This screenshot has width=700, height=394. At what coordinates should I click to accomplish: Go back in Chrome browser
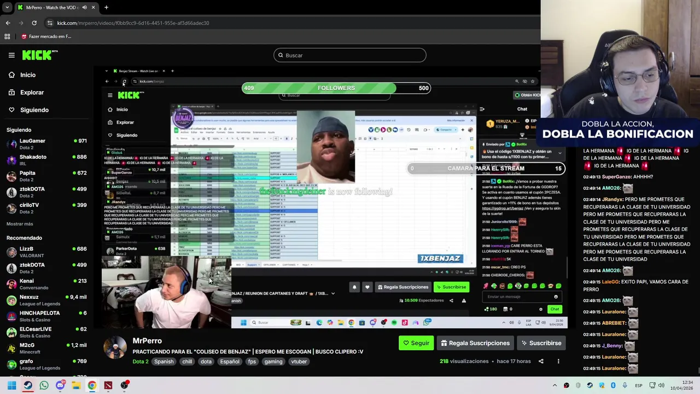click(x=8, y=23)
